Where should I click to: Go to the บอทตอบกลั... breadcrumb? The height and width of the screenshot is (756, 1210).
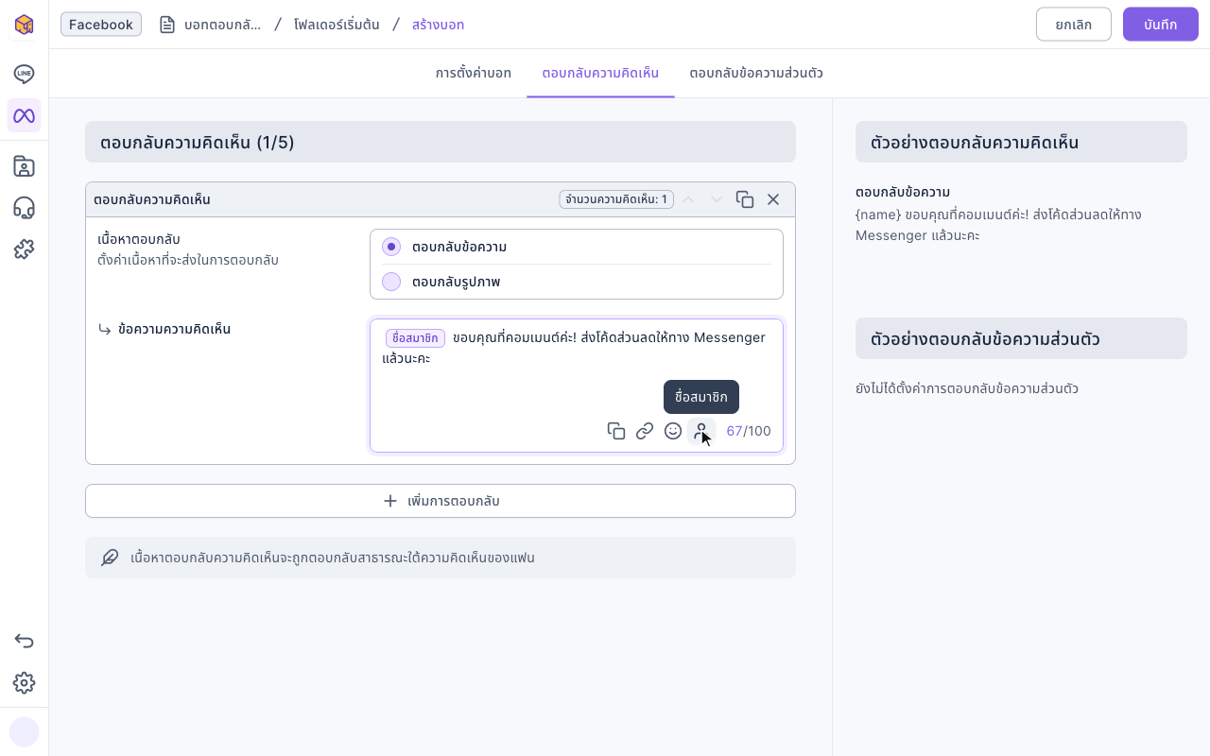tap(210, 25)
